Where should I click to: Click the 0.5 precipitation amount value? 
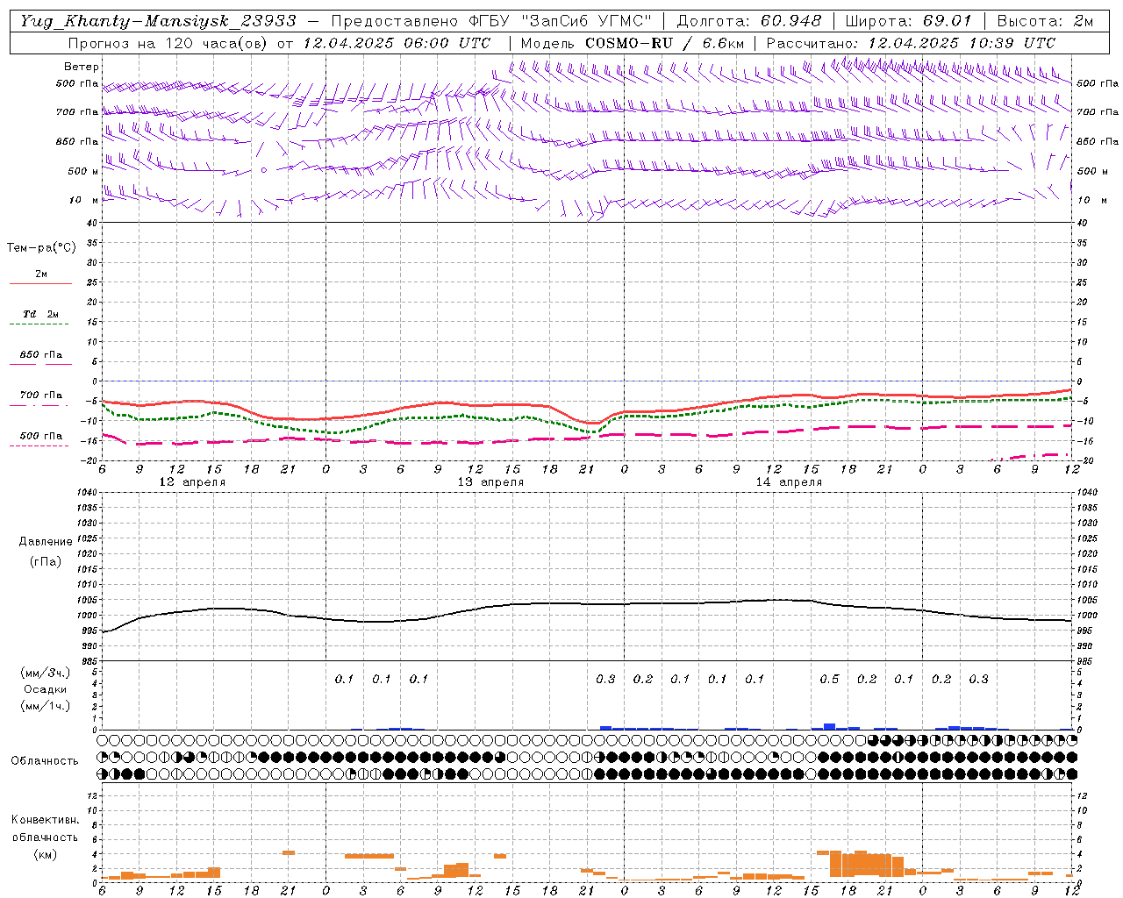click(x=829, y=680)
